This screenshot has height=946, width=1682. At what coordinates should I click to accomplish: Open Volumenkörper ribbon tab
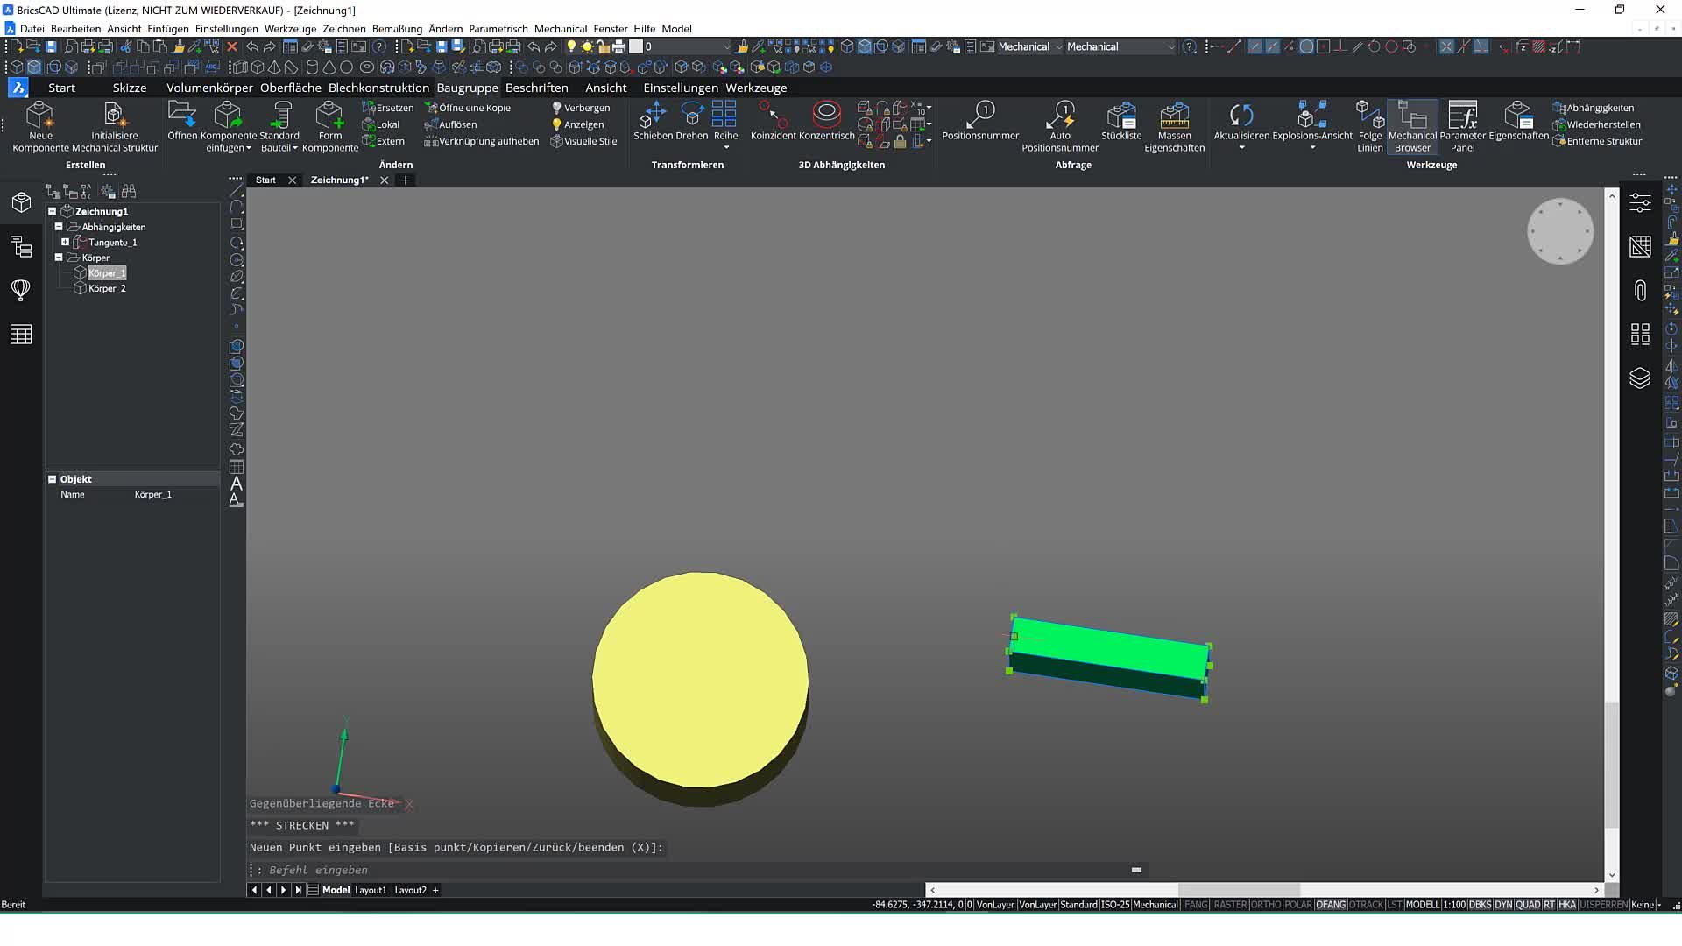coord(209,88)
